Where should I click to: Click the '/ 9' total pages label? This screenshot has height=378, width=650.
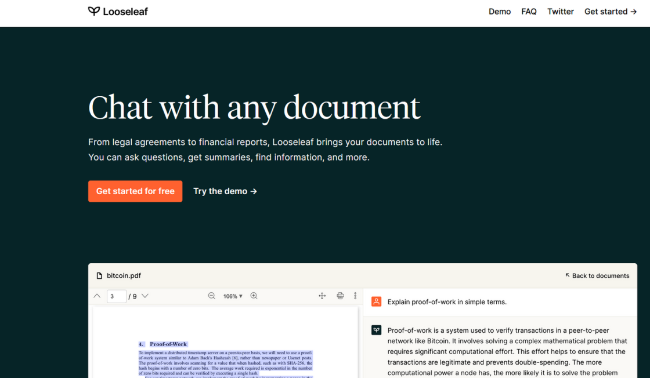tap(133, 296)
